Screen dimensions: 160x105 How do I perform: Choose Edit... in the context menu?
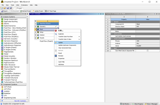coord(68,31)
